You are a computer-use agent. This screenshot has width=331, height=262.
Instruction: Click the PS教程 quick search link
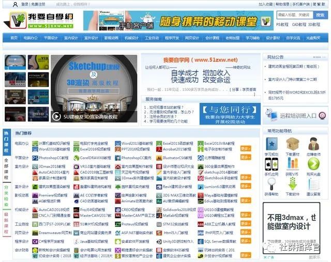[282, 24]
